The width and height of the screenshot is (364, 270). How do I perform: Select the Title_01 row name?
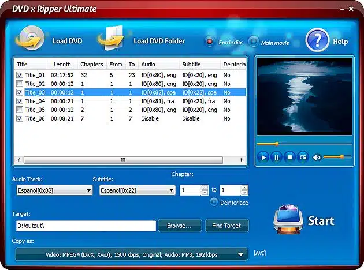35,75
